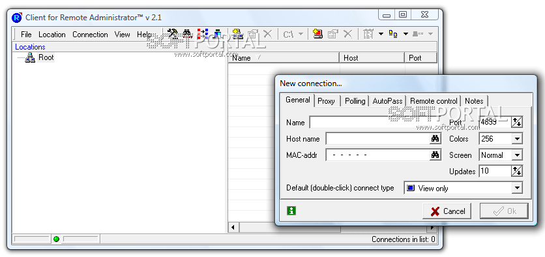Click the 'Connections in list: 0' status text
Image resolution: width=545 pixels, height=257 pixels.
pyautogui.click(x=403, y=239)
